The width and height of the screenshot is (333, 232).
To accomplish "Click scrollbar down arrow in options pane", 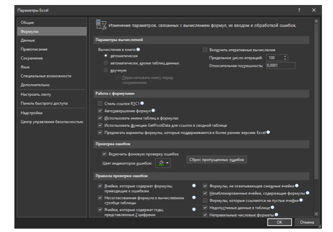I will point(316,214).
